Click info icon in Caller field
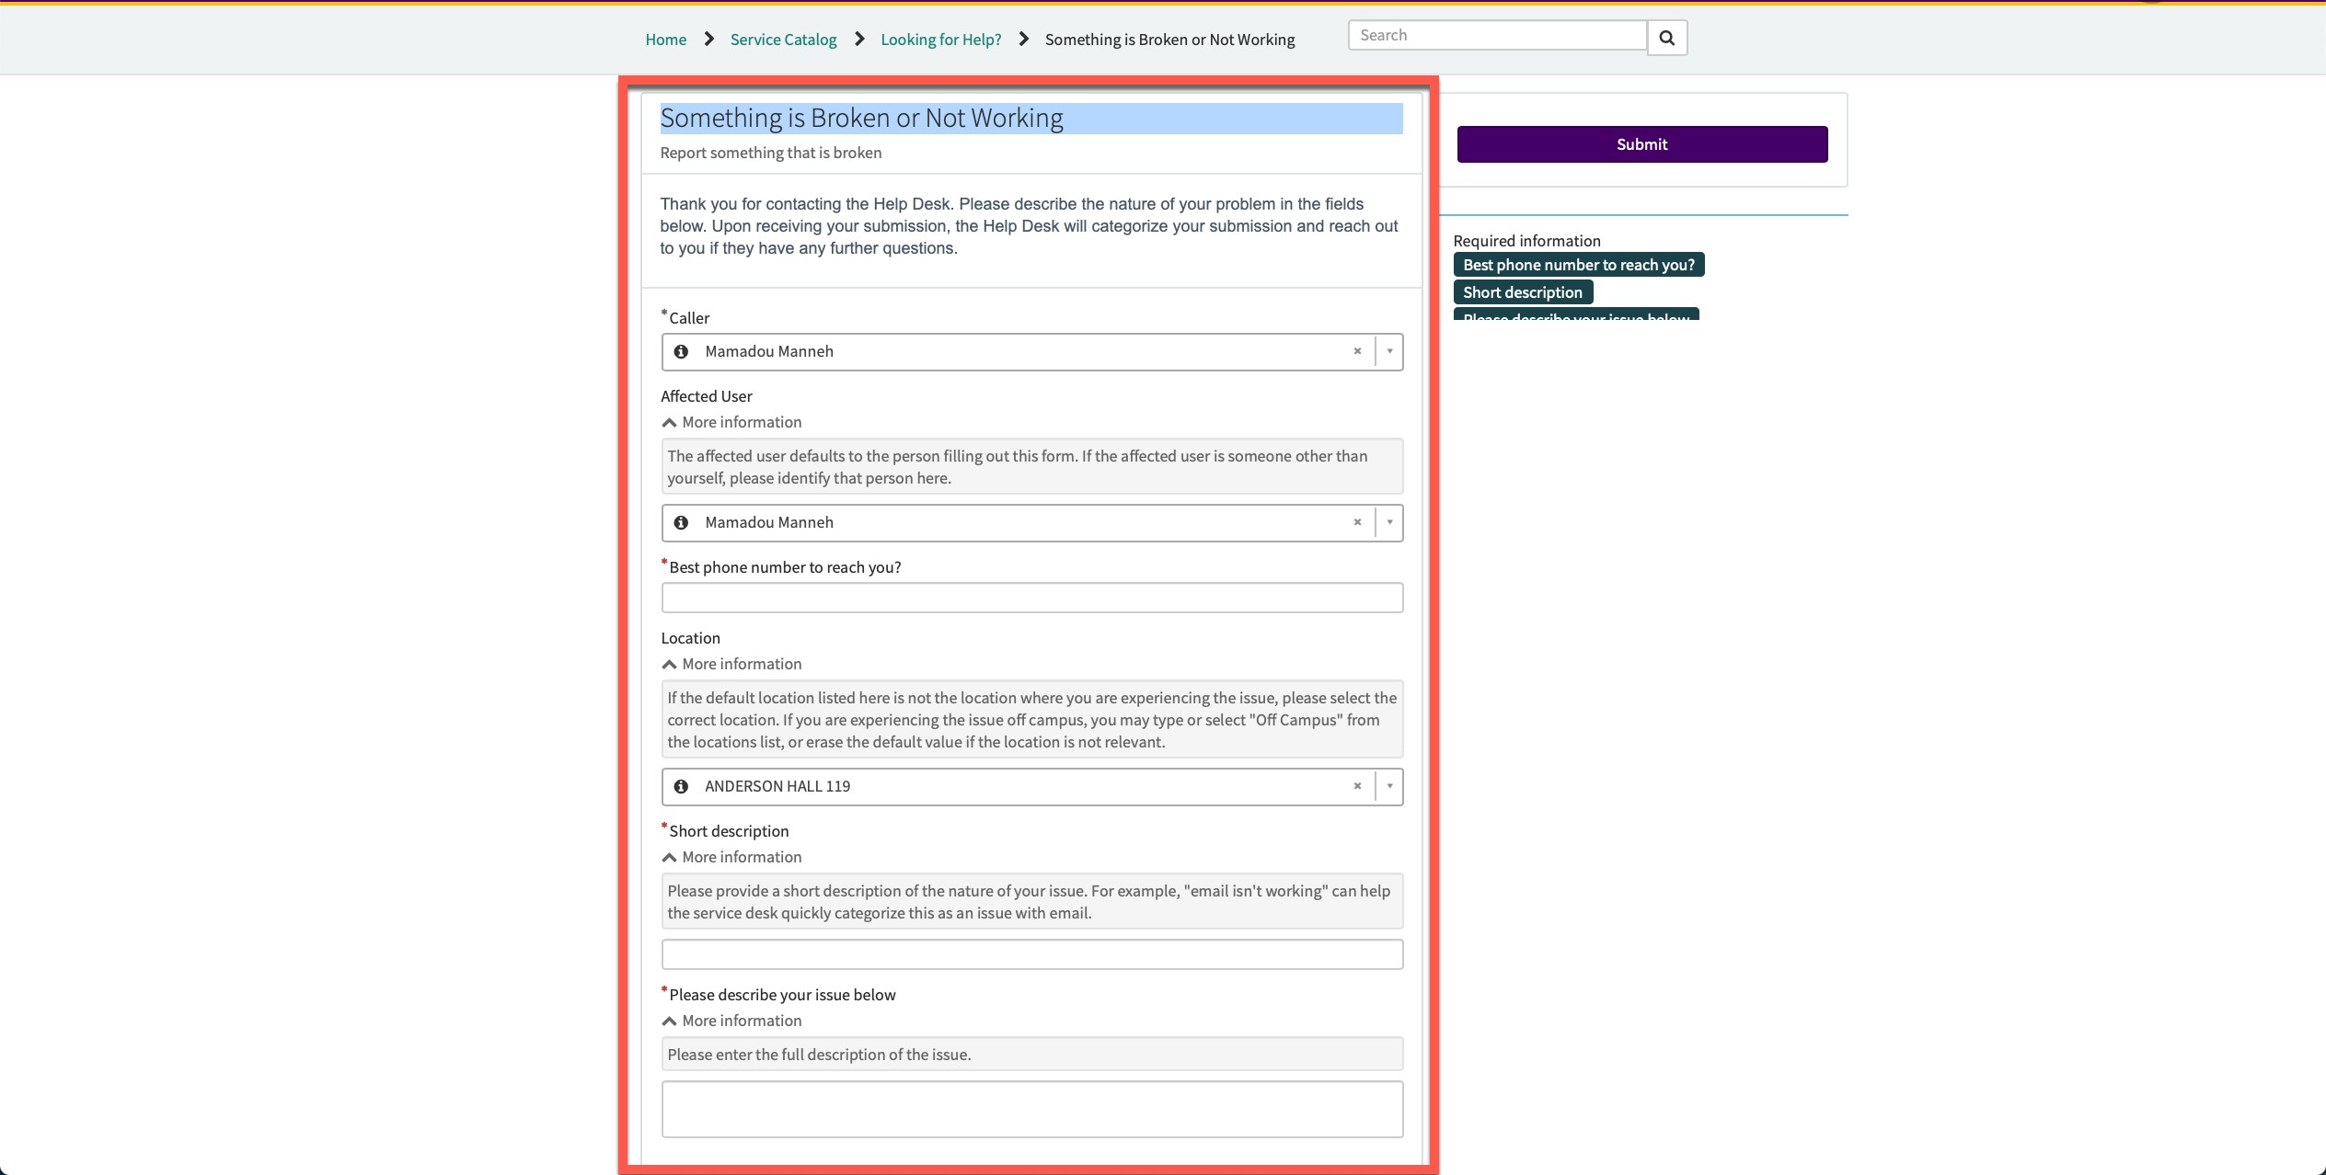 (681, 352)
